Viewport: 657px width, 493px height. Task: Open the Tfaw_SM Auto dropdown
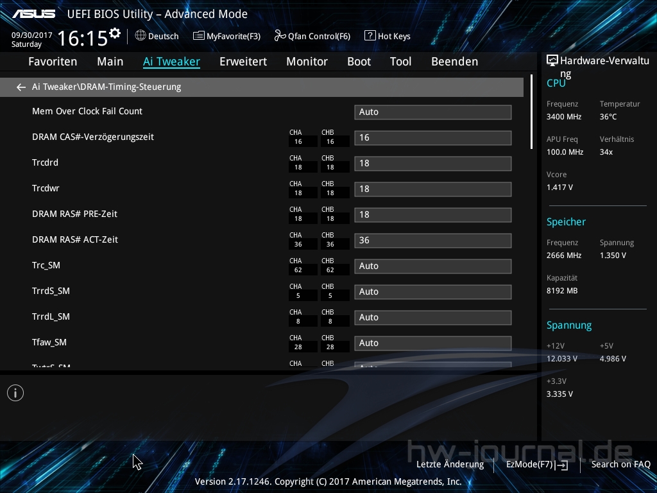pyautogui.click(x=433, y=343)
